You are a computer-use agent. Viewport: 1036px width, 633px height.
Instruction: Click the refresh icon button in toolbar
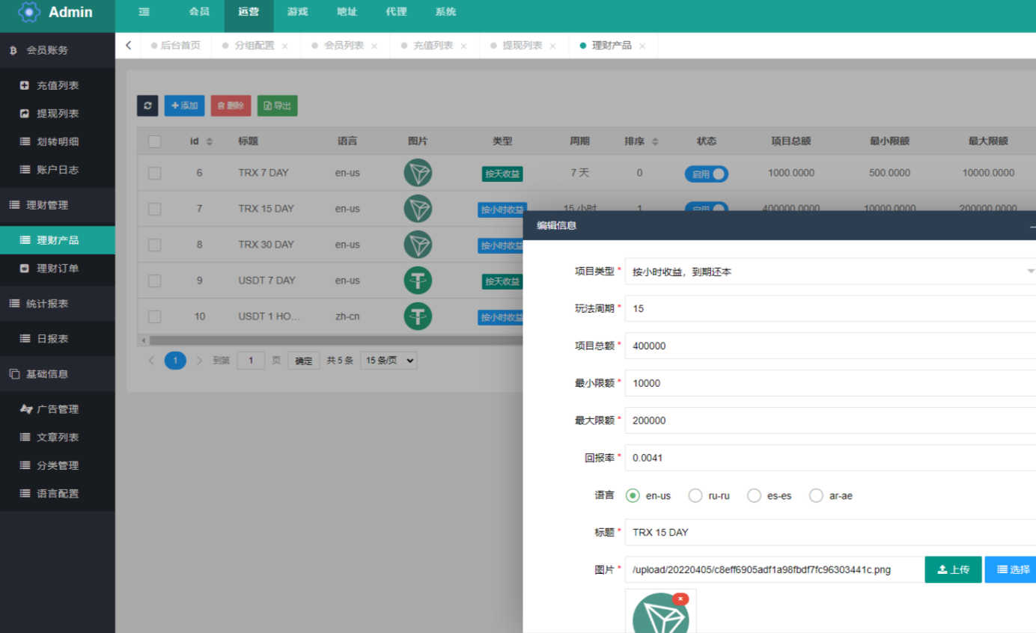(147, 105)
